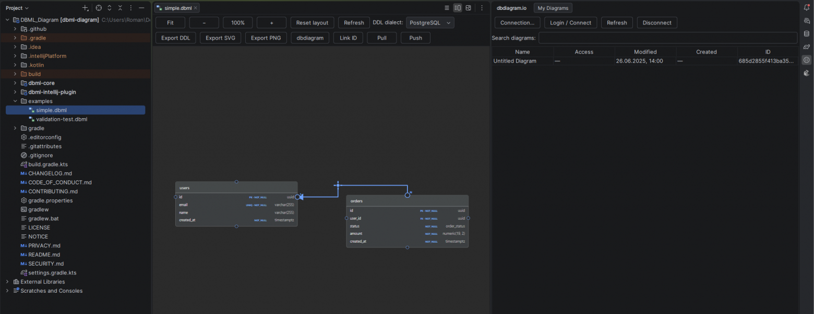Collapse the DBML_Diagram root node chevron
The image size is (814, 314).
[x=7, y=20]
